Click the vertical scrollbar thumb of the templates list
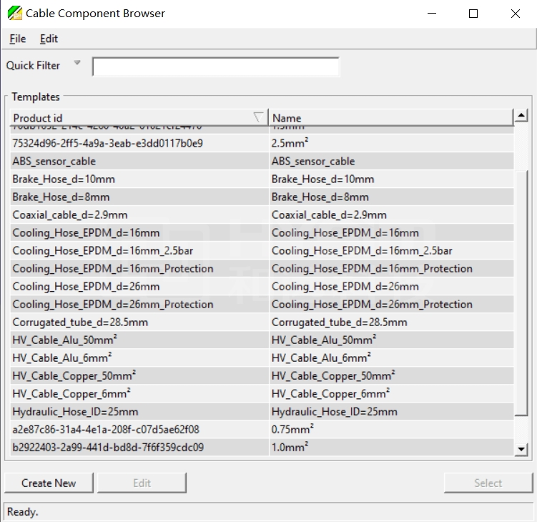 point(521,293)
